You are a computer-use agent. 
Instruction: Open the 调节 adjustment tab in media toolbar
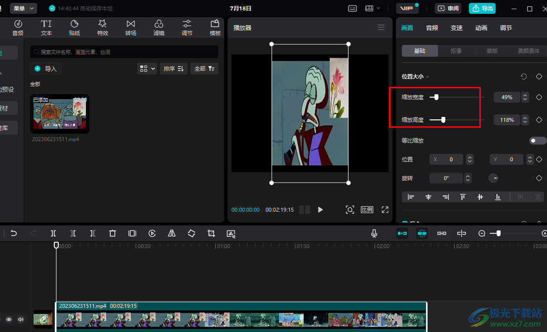187,28
